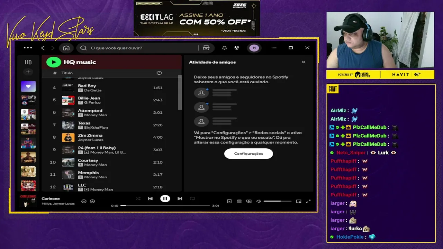Viewport: 443px width, 249px height.
Task: Go forward with the right arrow
Action: pos(53,48)
